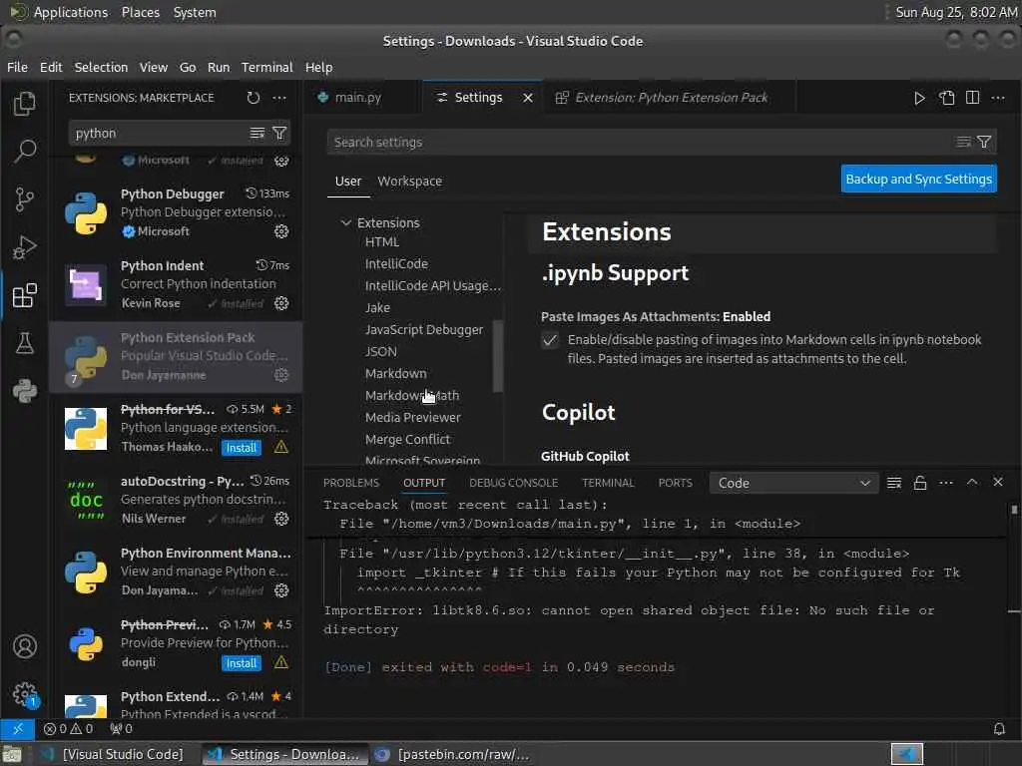Viewport: 1022px width, 766px height.
Task: Select the User settings tab
Action: coord(348,182)
